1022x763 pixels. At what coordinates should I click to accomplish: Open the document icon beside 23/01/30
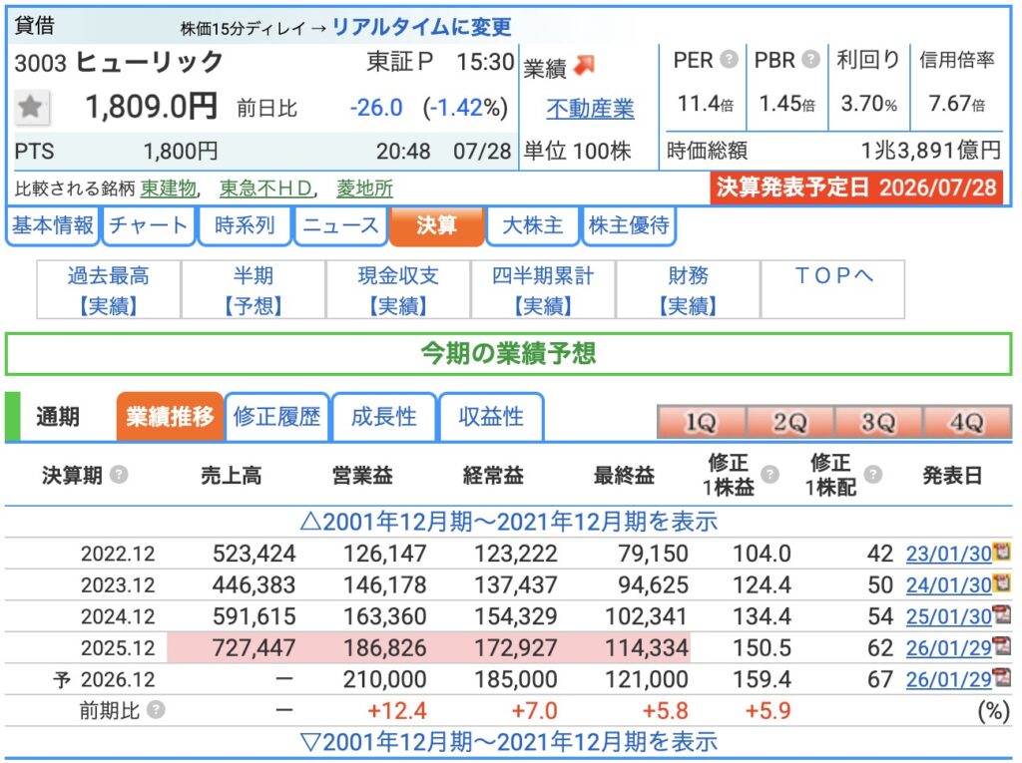point(1001,552)
